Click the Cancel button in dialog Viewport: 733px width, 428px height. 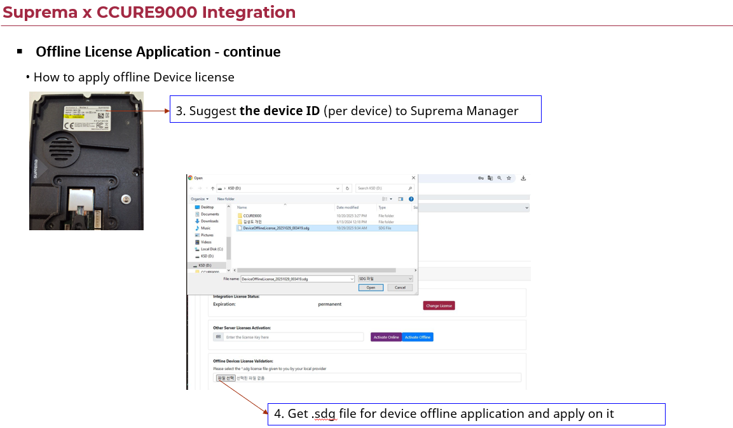tap(400, 287)
